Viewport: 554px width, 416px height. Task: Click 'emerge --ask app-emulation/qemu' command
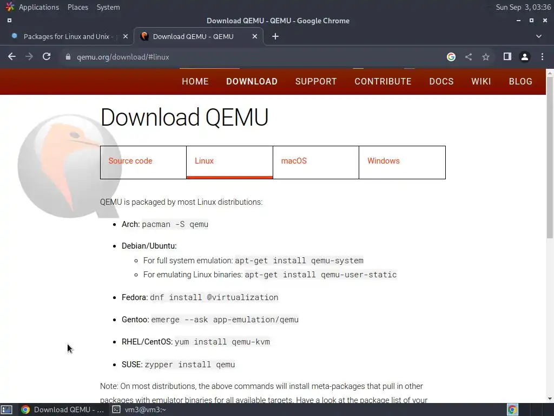(225, 320)
